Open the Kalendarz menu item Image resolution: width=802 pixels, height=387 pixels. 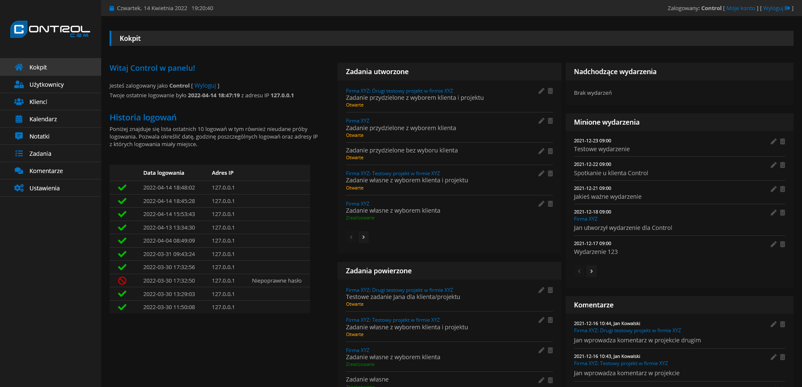pos(51,119)
